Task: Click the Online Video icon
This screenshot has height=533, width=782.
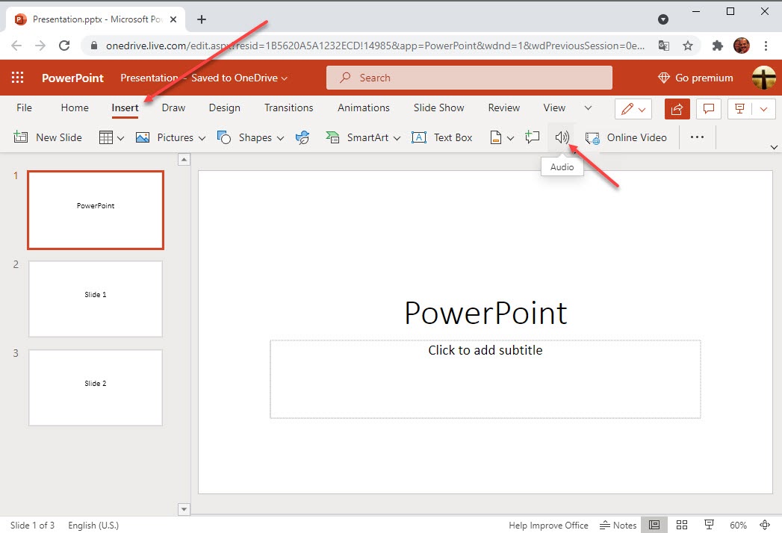Action: [x=592, y=138]
